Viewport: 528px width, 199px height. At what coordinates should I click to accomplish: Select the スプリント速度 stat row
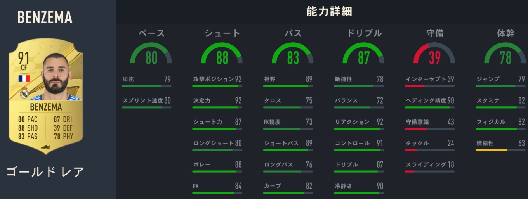pyautogui.click(x=146, y=101)
